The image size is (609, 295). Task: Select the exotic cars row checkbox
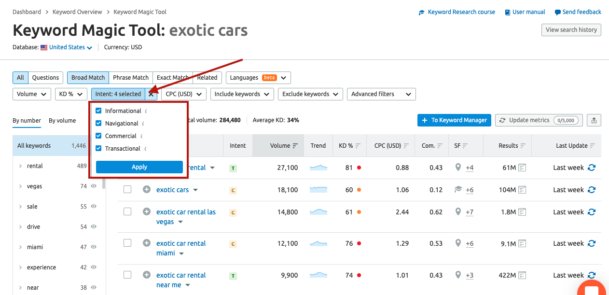(127, 189)
